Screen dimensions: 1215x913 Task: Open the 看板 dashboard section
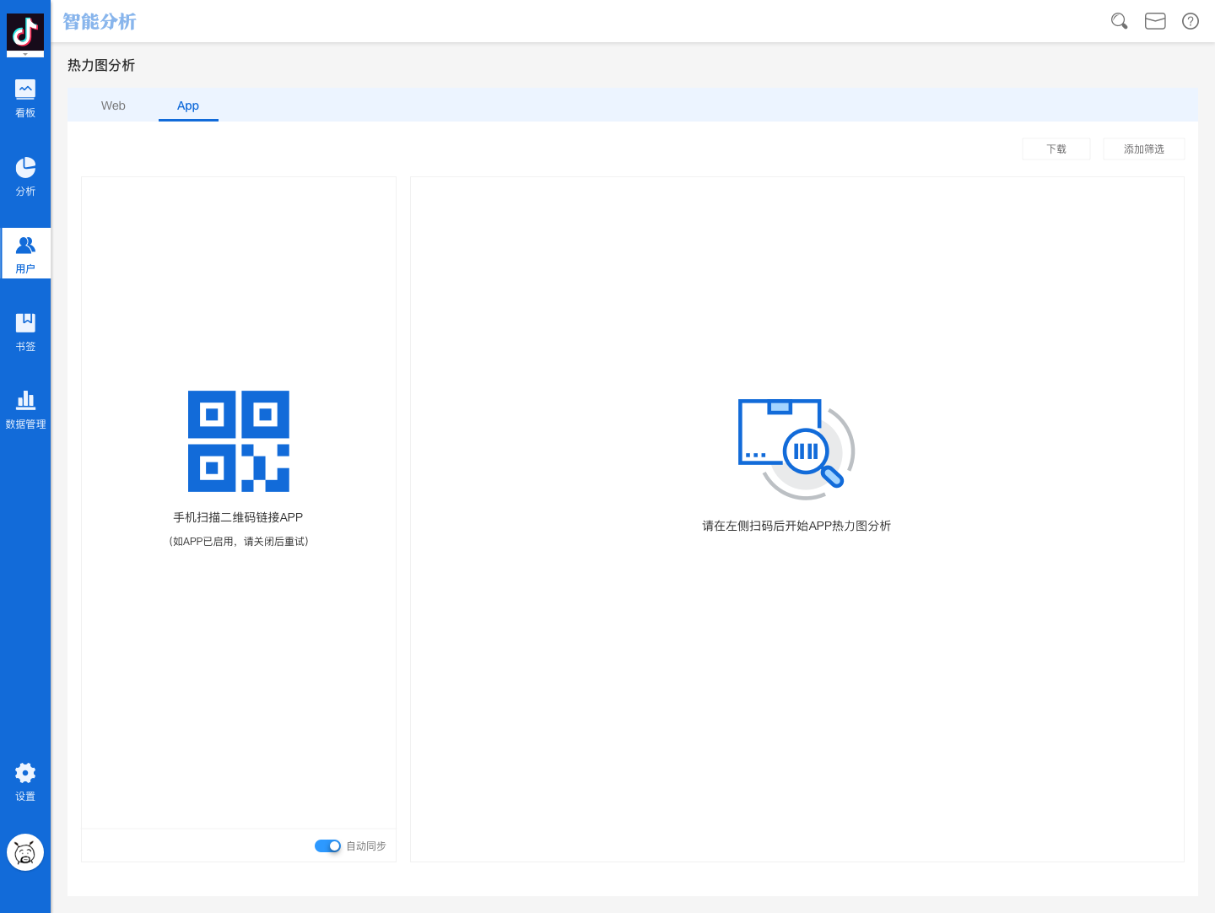25,99
